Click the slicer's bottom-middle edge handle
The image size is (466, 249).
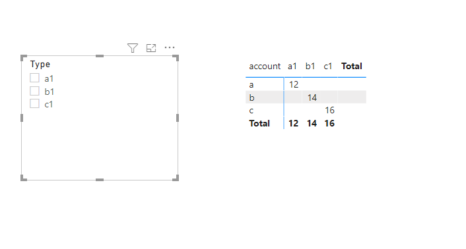pyautogui.click(x=100, y=180)
